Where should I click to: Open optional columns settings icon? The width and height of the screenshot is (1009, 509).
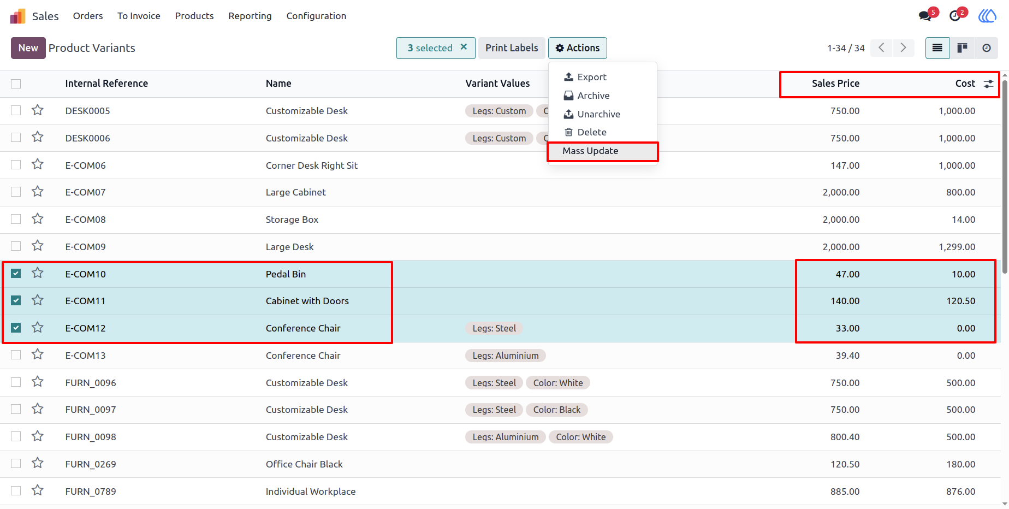tap(988, 84)
